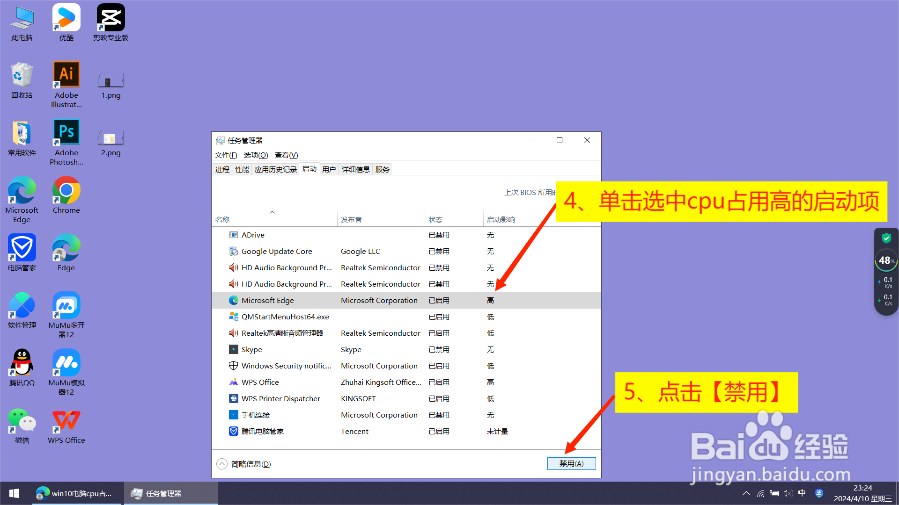This screenshot has width=899, height=505.
Task: Sort by the 启动影响 column header
Action: pyautogui.click(x=513, y=219)
